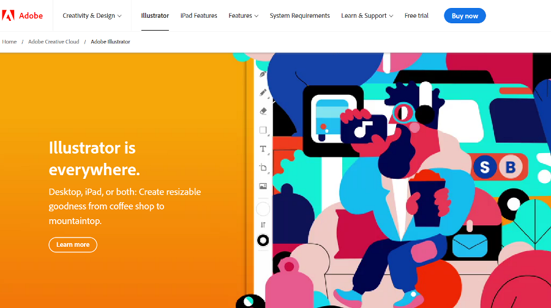The height and width of the screenshot is (308, 551).
Task: Click the Place image icon
Action: tap(263, 186)
